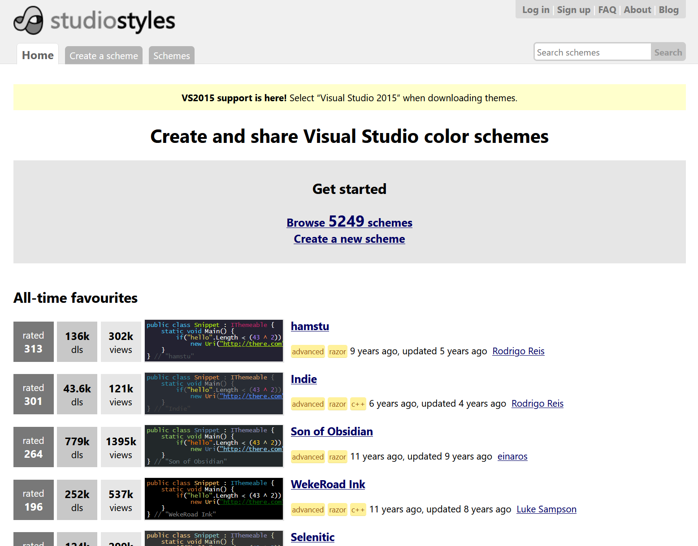Click the rated 313 box
This screenshot has width=698, height=546.
(34, 342)
